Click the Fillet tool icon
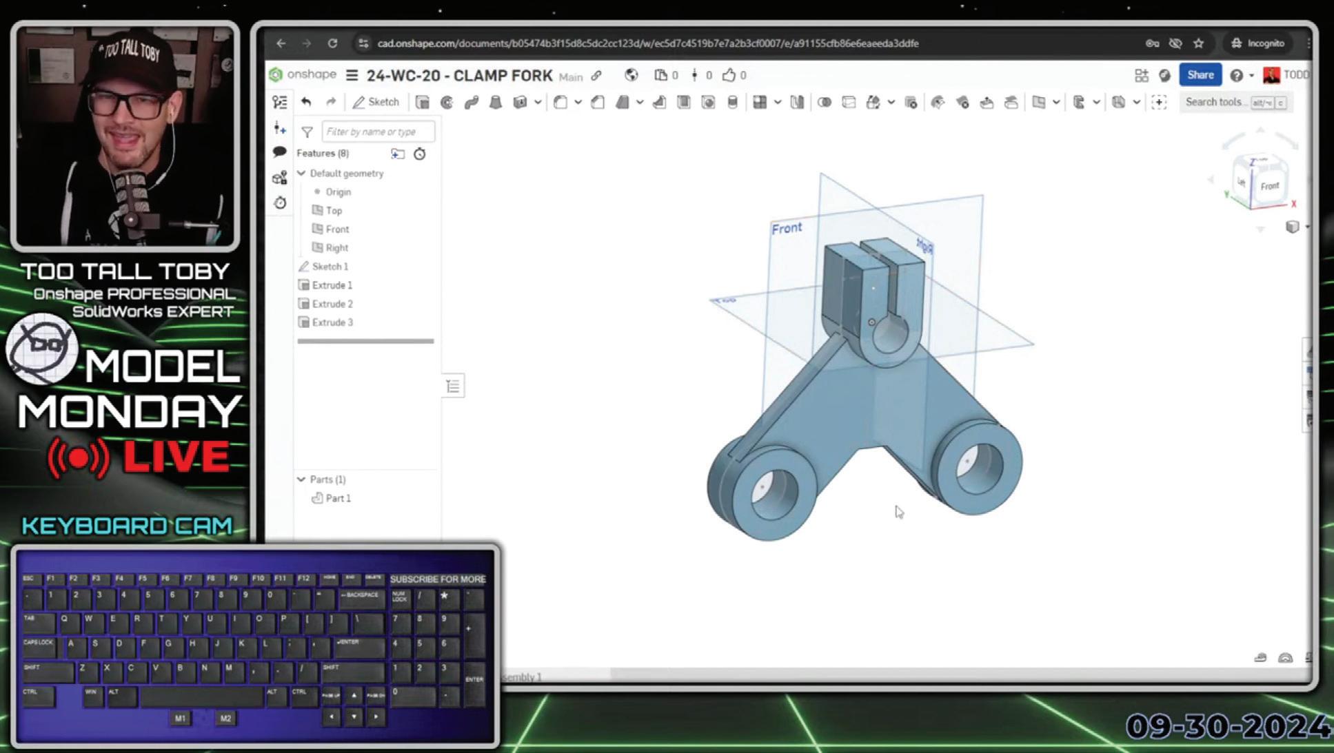Image resolution: width=1334 pixels, height=753 pixels. click(560, 102)
